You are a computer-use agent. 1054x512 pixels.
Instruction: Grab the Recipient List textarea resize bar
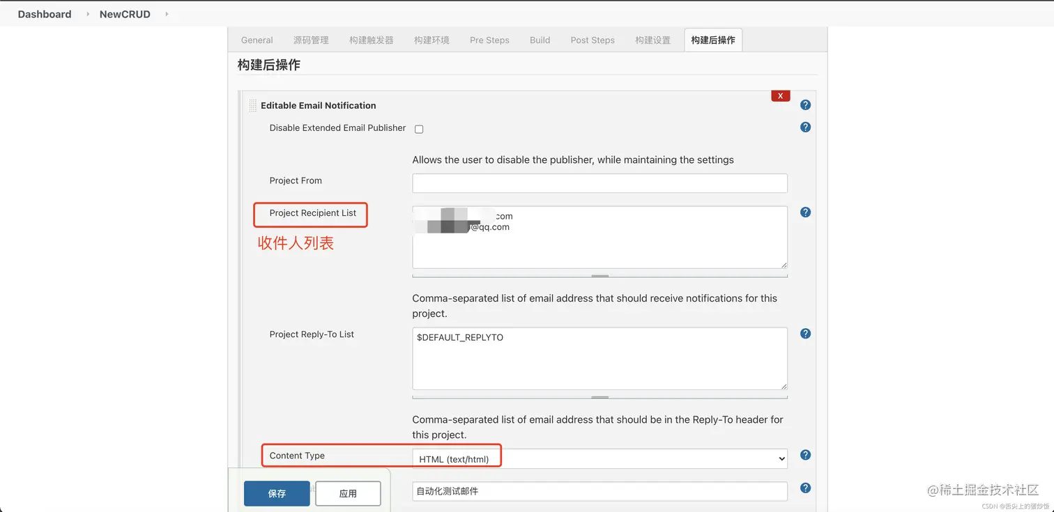(x=599, y=276)
